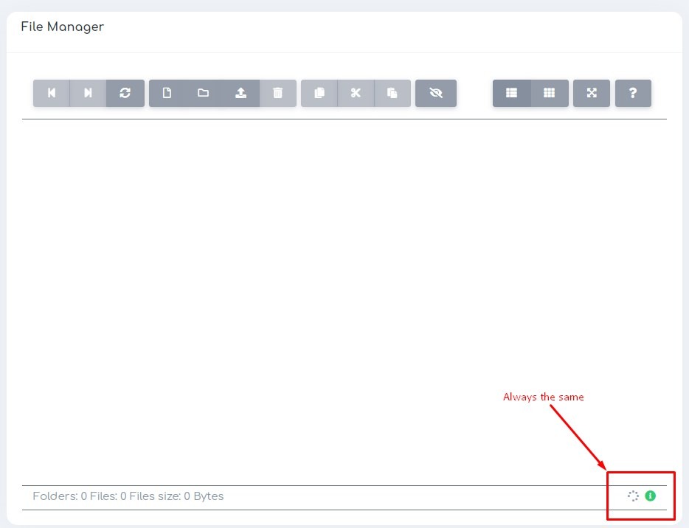Click the loading spinner in the status bar
The height and width of the screenshot is (528, 689).
[632, 496]
